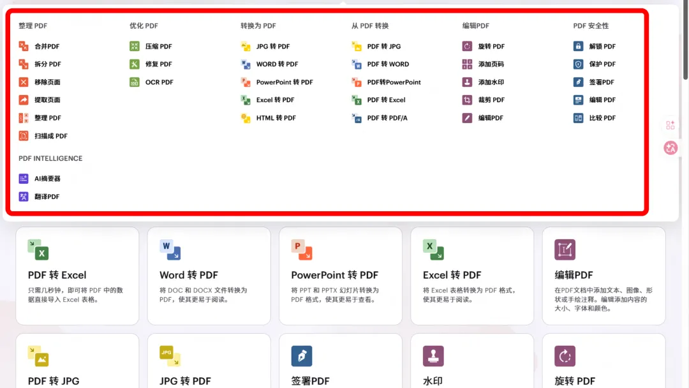Open the 编辑PDF card with description
The image size is (689, 388).
tap(604, 276)
